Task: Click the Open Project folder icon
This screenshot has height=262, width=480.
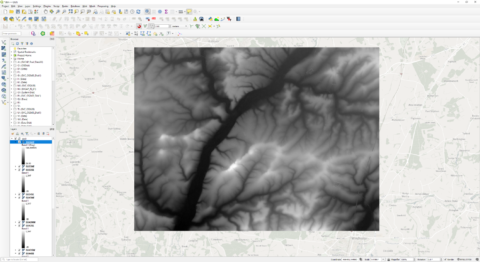Action: tap(11, 12)
